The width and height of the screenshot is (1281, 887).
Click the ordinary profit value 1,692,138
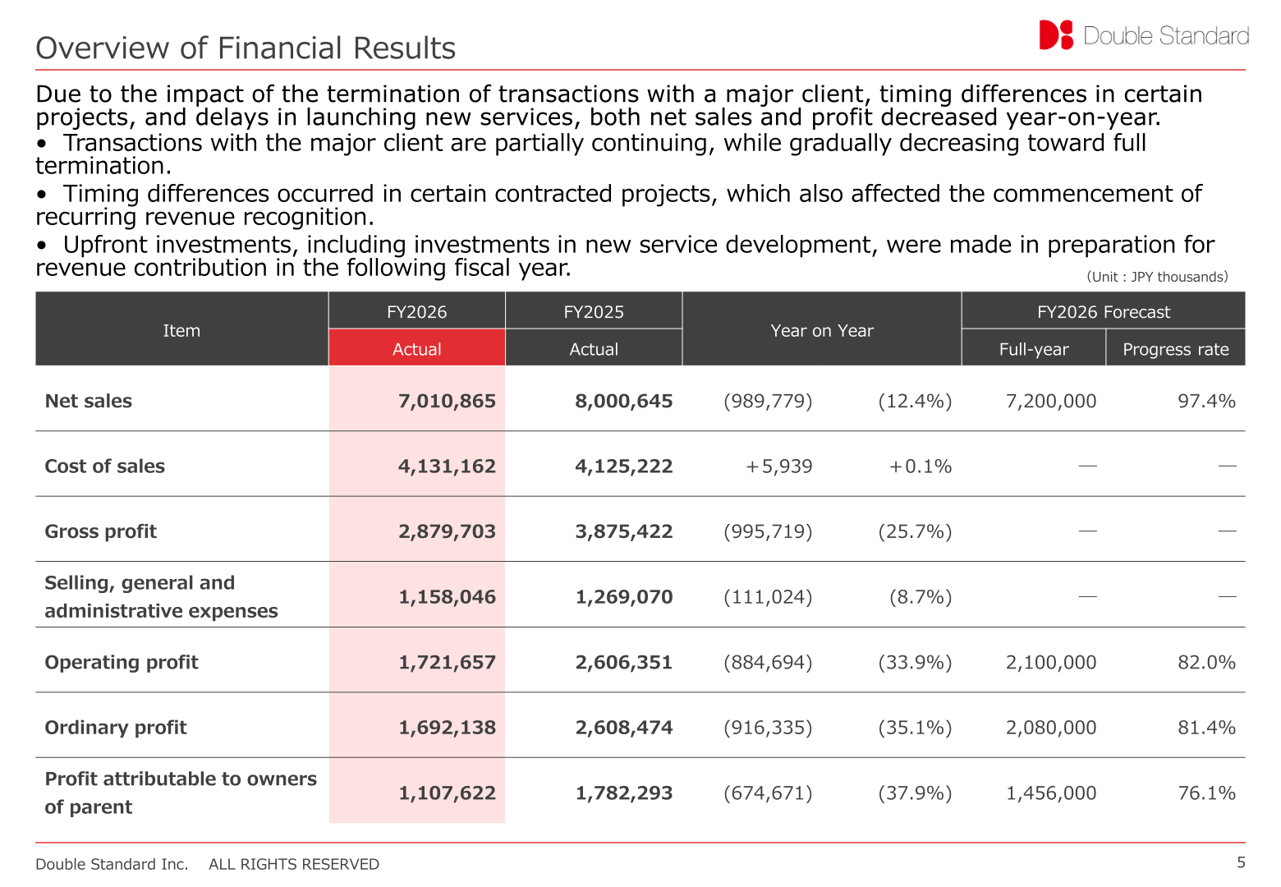[x=447, y=728]
